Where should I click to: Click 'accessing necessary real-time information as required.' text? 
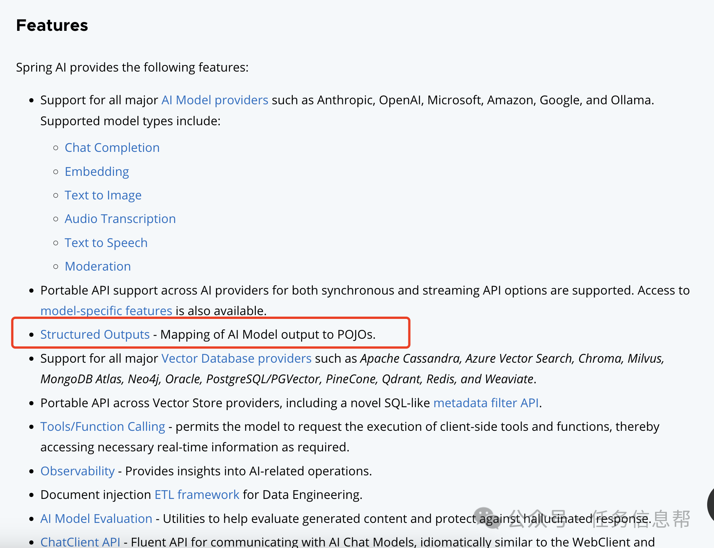195,447
